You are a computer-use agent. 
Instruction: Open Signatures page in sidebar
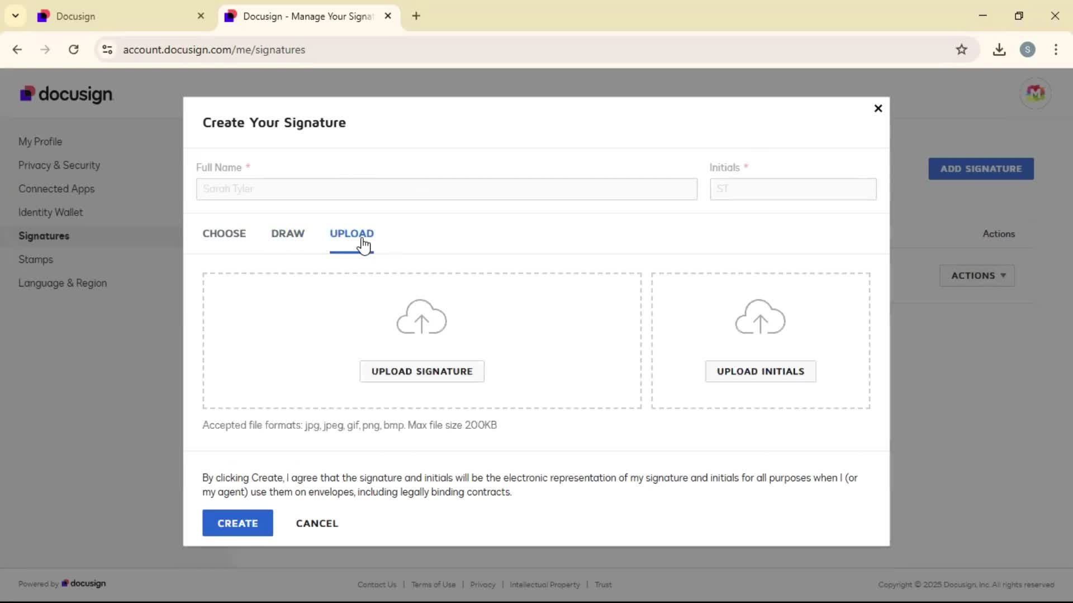44,236
